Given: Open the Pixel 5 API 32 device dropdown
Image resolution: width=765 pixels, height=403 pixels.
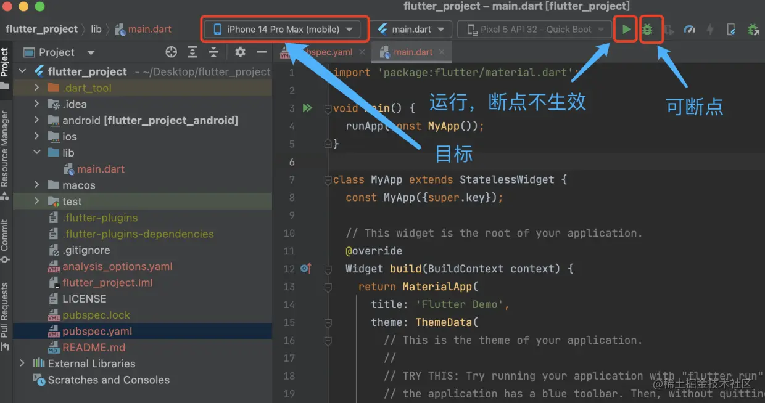Looking at the screenshot, I should click(x=535, y=29).
